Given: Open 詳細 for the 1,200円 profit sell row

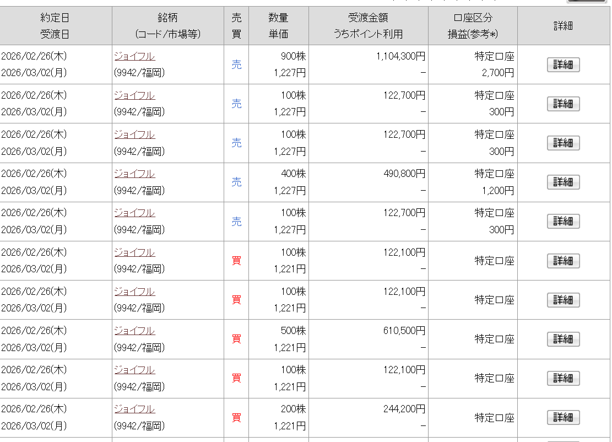Looking at the screenshot, I should (x=563, y=182).
